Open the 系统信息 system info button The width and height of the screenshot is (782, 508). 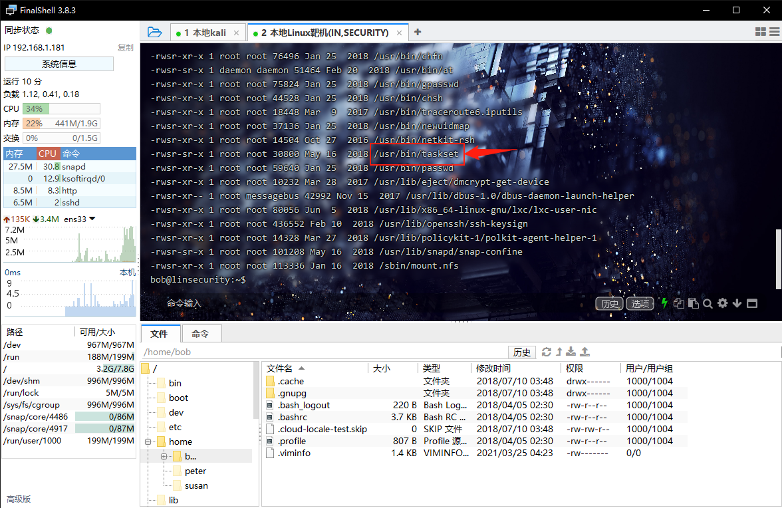coord(59,63)
